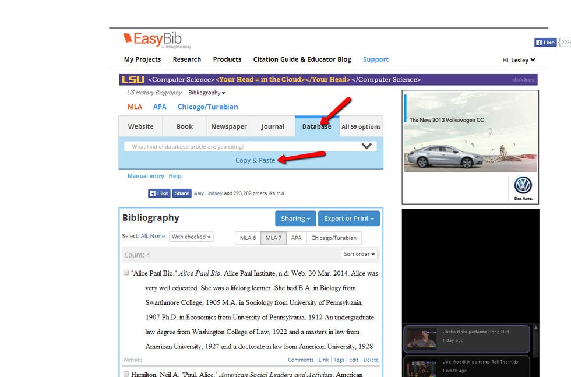This screenshot has width=571, height=377.
Task: Open the Sharing dropdown
Action: pyautogui.click(x=295, y=218)
